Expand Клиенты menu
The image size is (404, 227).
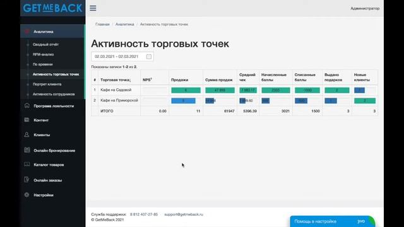(42, 135)
